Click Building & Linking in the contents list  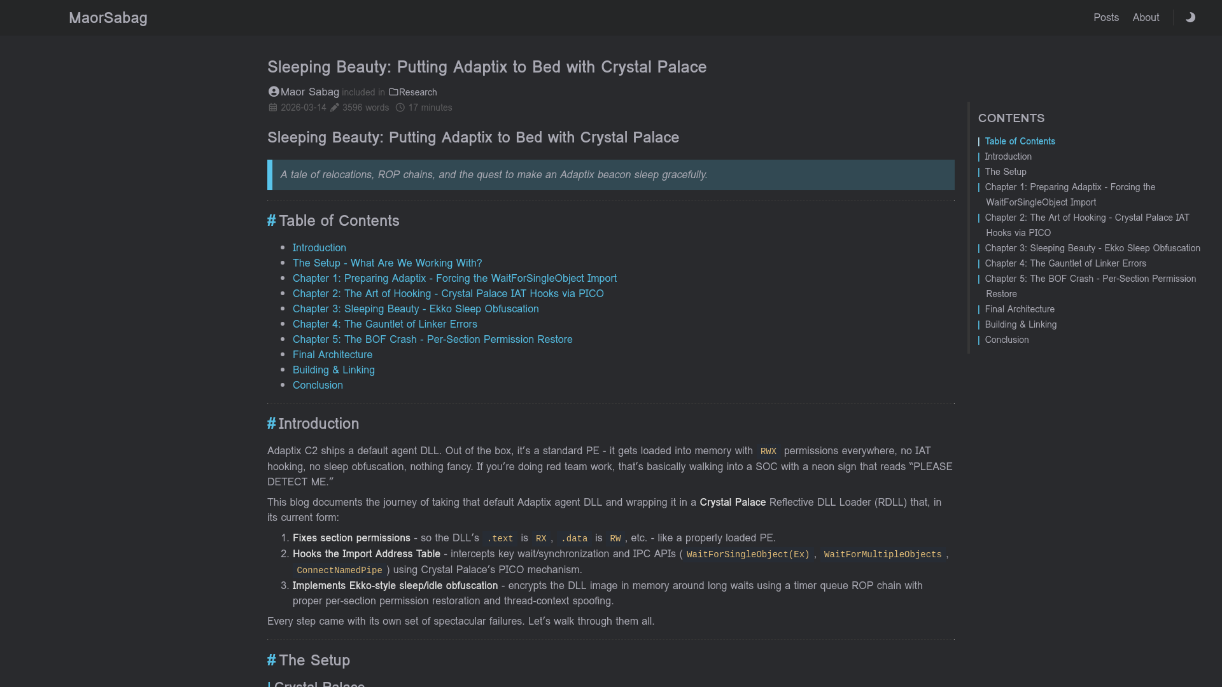point(334,370)
